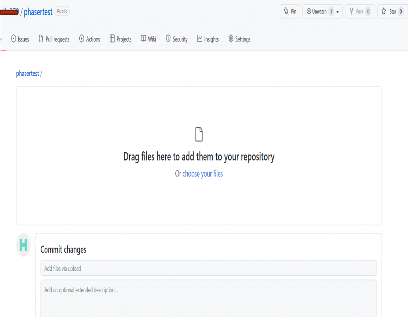Go to the Wiki tab

(148, 39)
